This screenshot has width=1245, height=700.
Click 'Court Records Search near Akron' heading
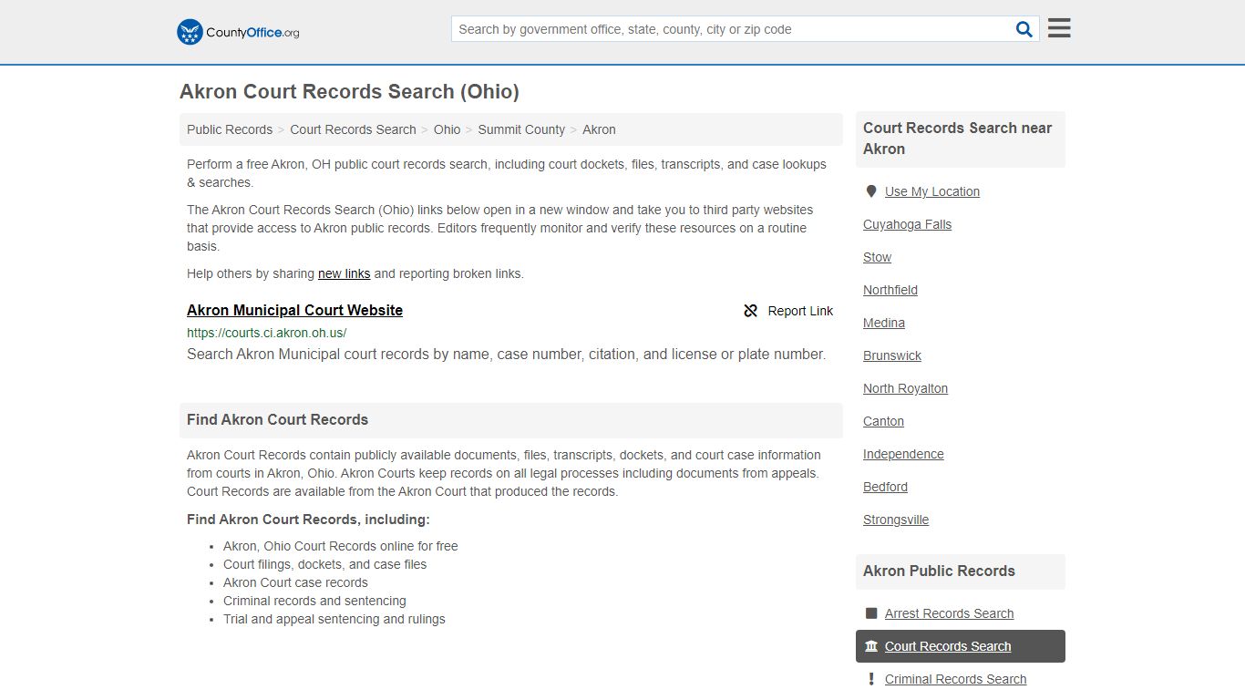pos(958,139)
